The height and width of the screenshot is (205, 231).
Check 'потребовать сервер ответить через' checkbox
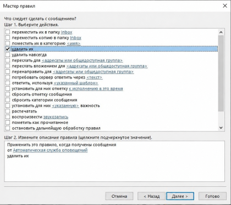(x=8, y=77)
